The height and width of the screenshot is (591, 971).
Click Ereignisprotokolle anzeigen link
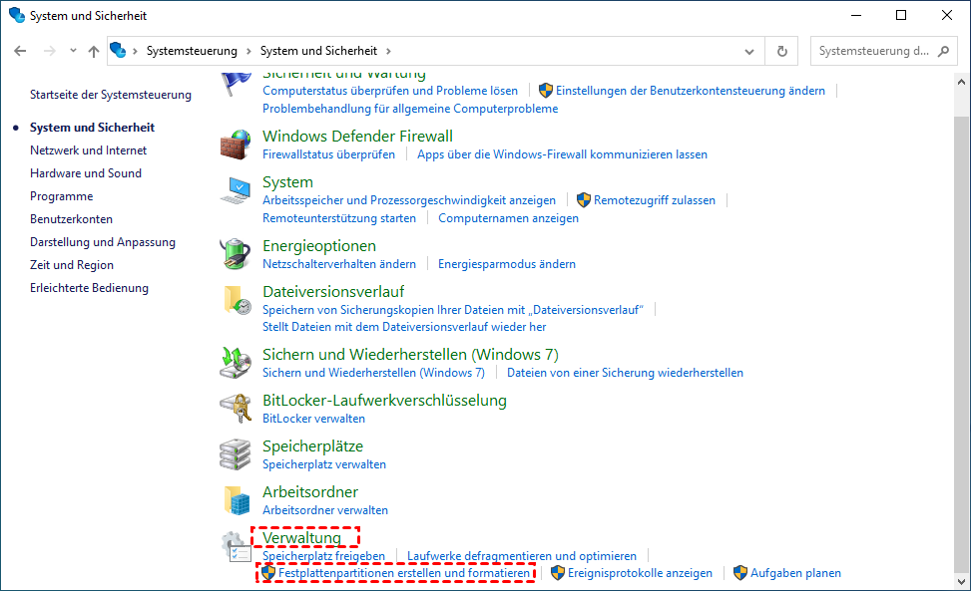tap(640, 573)
